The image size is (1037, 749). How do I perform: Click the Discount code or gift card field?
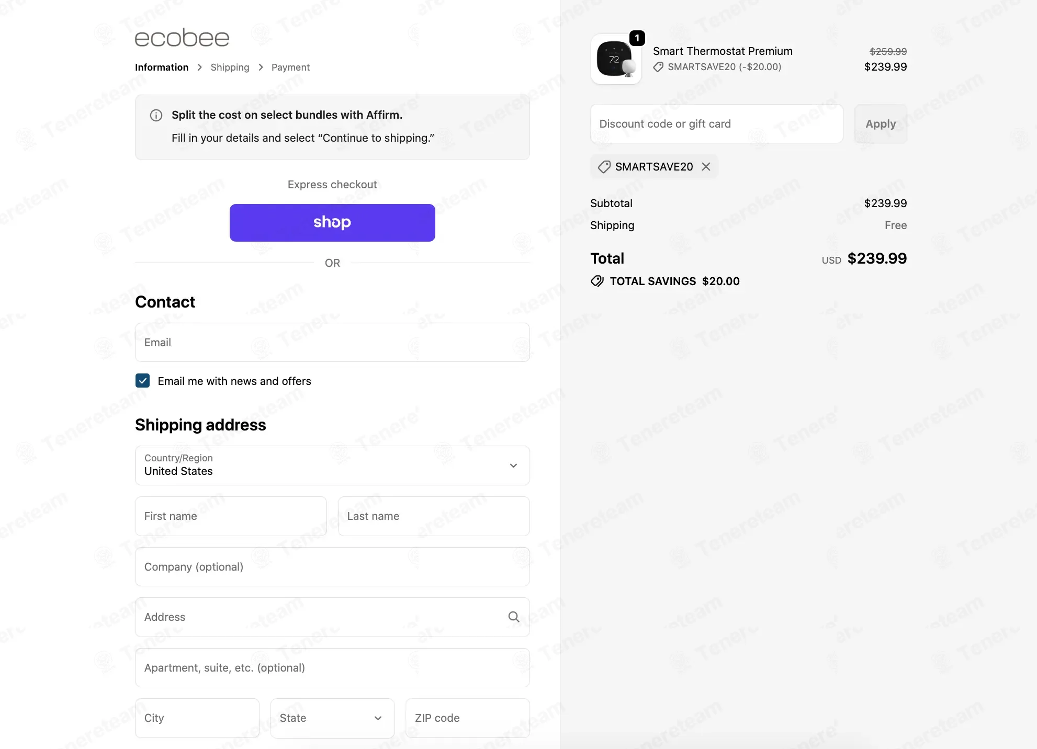tap(716, 124)
